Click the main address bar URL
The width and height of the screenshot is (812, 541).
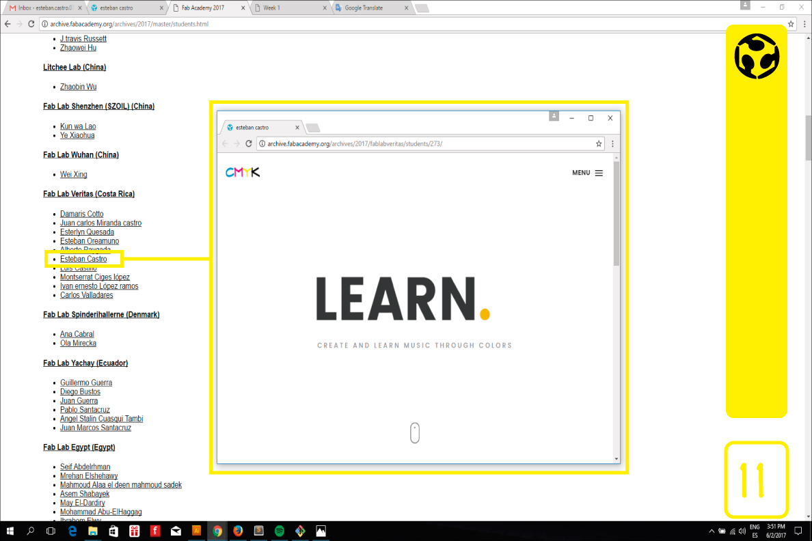coord(129,24)
